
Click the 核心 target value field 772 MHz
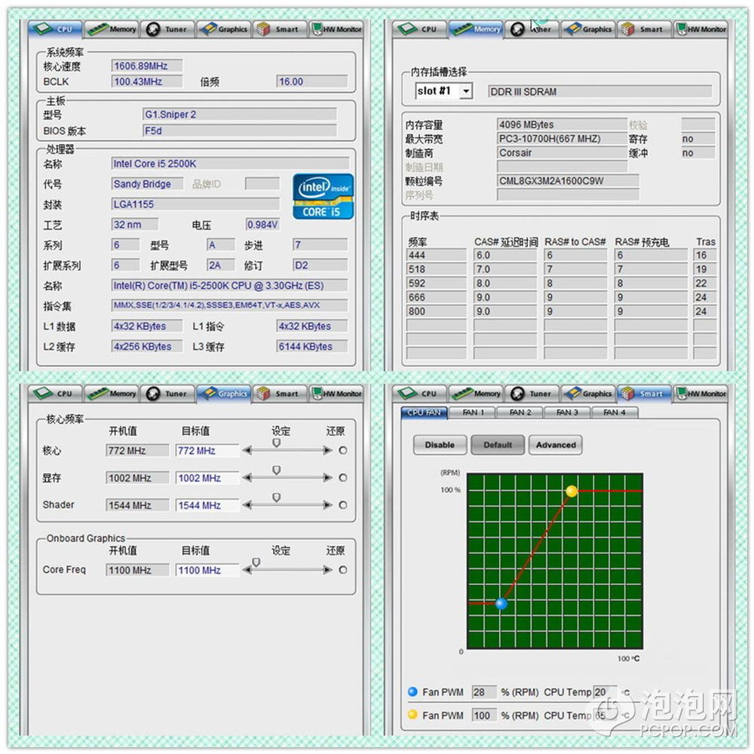click(207, 451)
